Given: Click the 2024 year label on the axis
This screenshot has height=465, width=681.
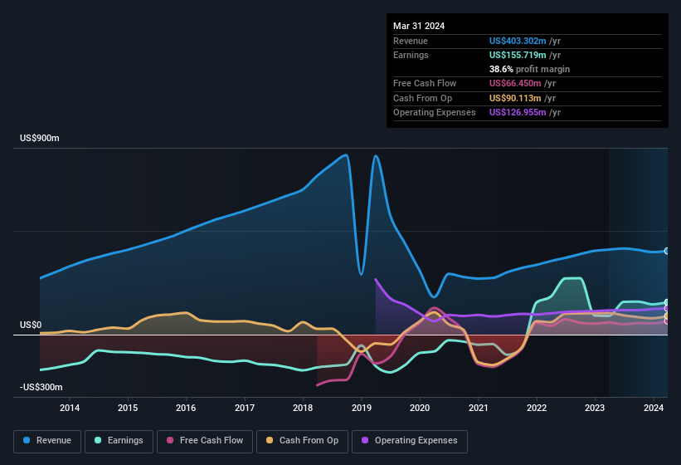Looking at the screenshot, I should (653, 408).
